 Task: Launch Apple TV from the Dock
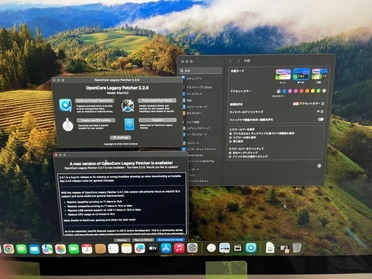[153, 248]
